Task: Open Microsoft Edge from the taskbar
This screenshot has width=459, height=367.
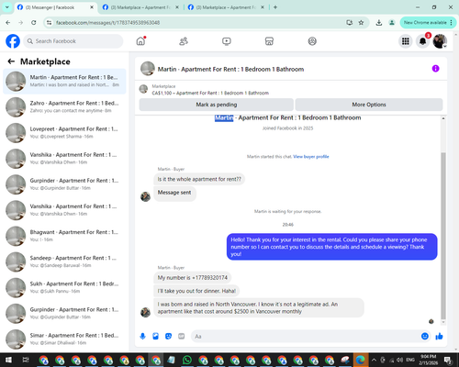Action: click(361, 360)
